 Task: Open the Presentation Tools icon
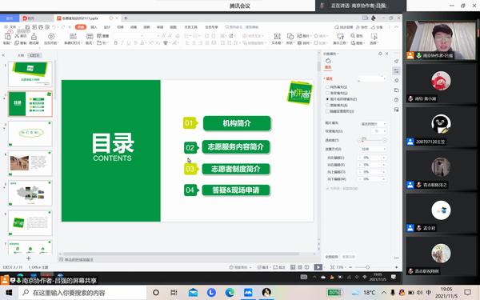pyautogui.click(x=340, y=37)
